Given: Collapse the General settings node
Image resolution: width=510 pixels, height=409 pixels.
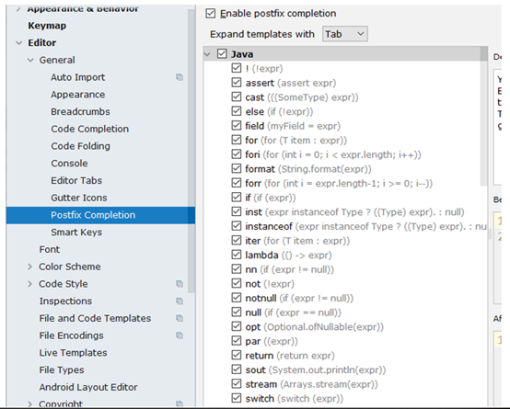Looking at the screenshot, I should (x=30, y=60).
